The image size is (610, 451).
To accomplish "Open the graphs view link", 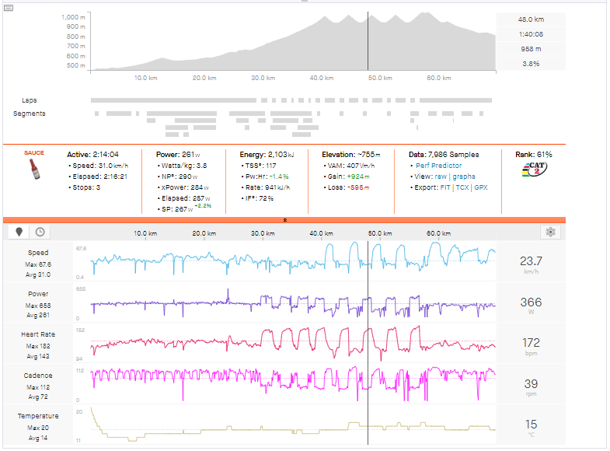I will point(465,177).
